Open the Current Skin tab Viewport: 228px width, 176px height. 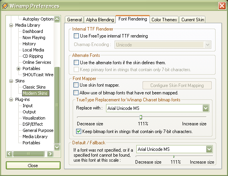[x=193, y=20]
